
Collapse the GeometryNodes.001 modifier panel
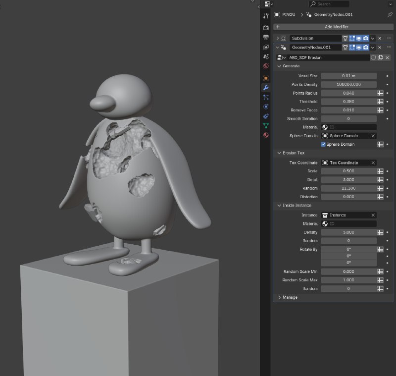pyautogui.click(x=278, y=47)
